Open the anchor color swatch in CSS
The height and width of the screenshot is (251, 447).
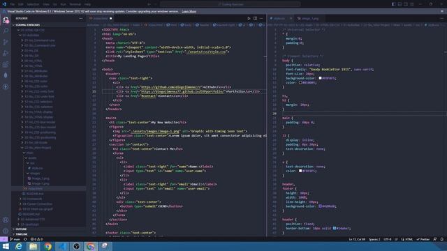tap(300, 171)
